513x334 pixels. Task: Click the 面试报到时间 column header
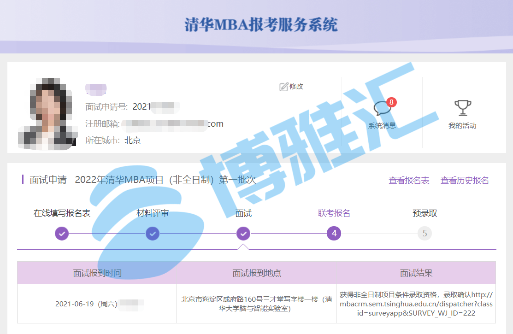click(97, 273)
